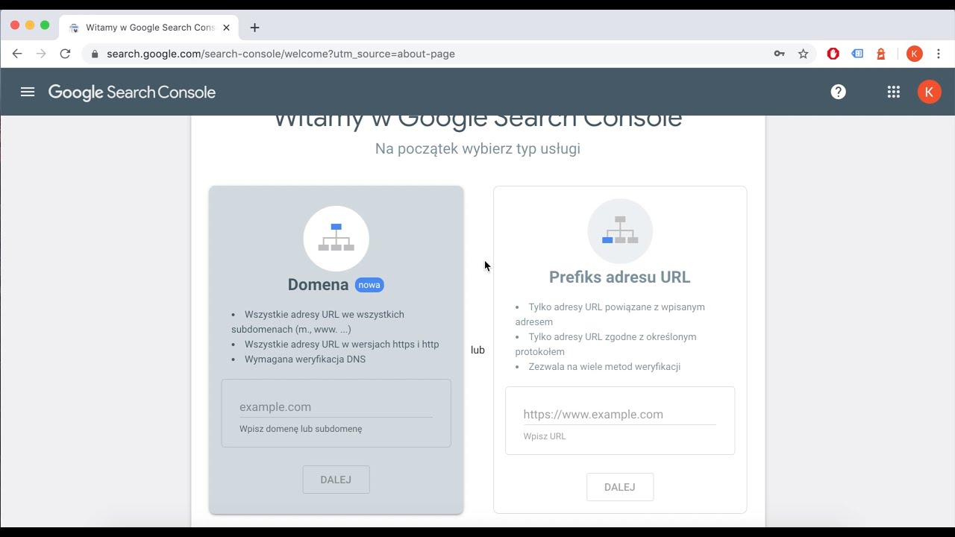Click the 'lub' separator text
This screenshot has height=537, width=955.
(x=477, y=350)
